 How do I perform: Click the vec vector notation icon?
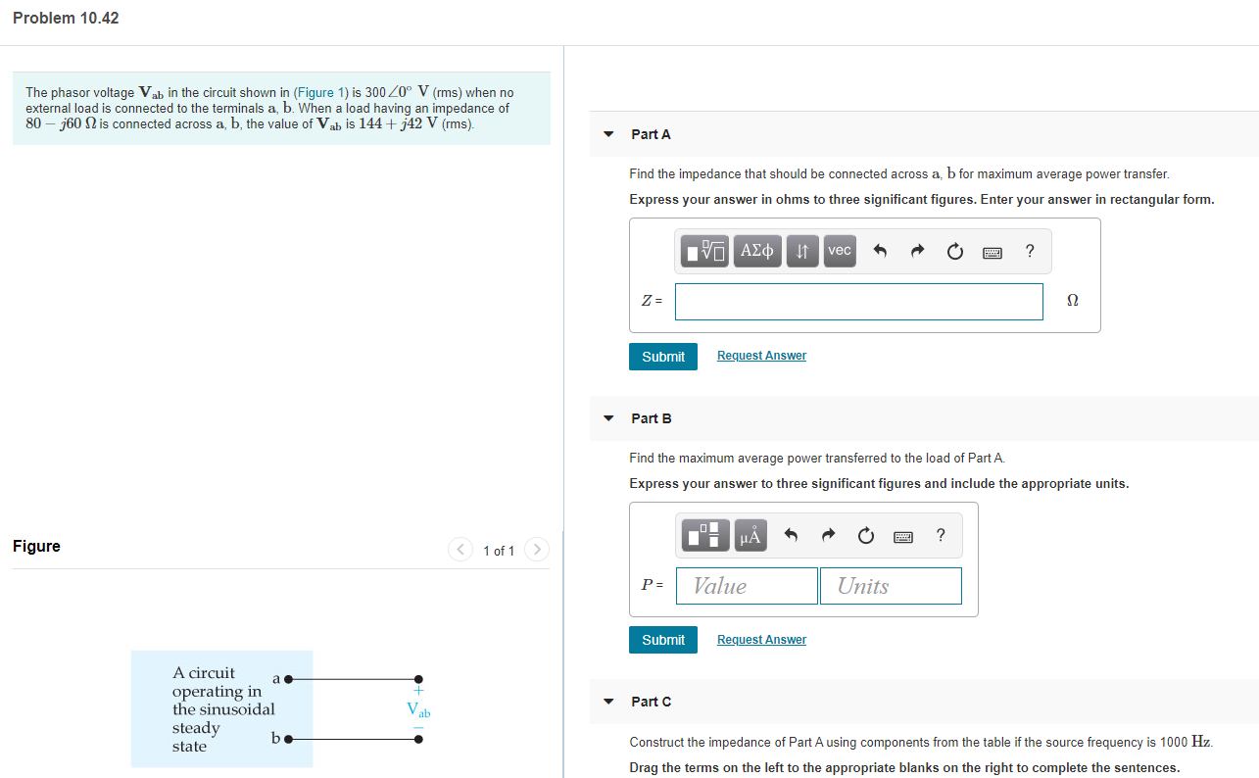pos(839,251)
